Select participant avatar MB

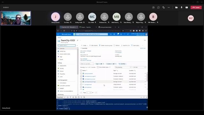click(x=117, y=17)
